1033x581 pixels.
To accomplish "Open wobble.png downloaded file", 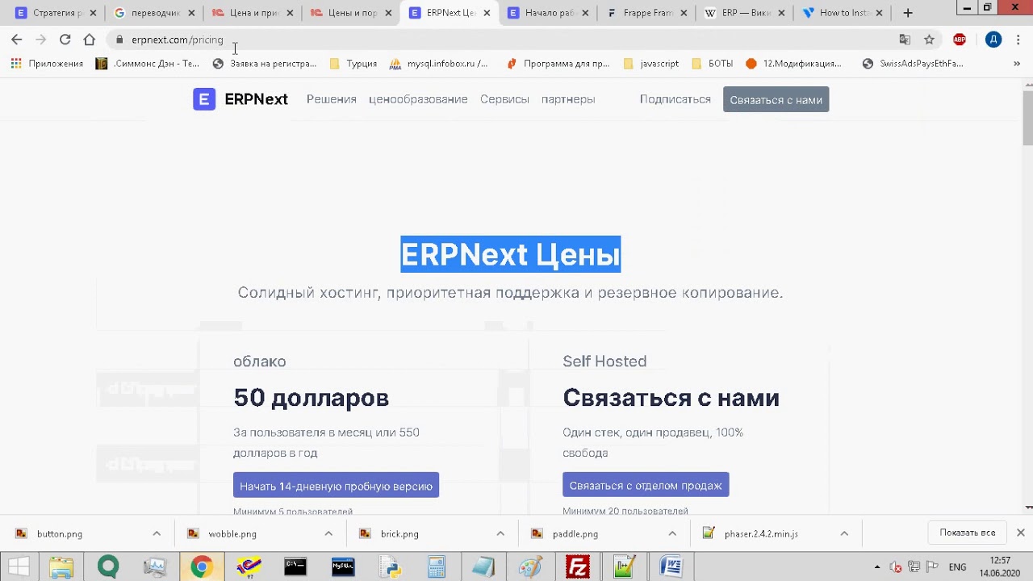I will [232, 533].
